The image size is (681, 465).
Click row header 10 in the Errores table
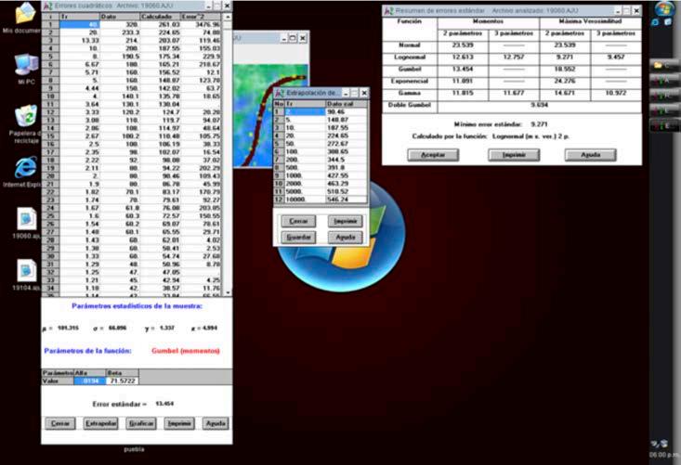click(x=50, y=97)
